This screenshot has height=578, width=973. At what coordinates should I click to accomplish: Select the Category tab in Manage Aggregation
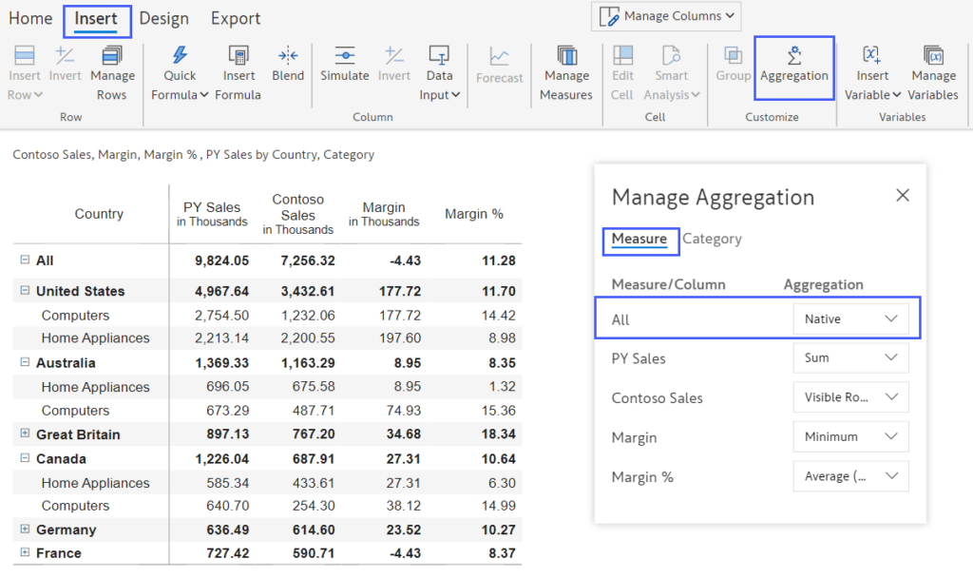pyautogui.click(x=712, y=239)
